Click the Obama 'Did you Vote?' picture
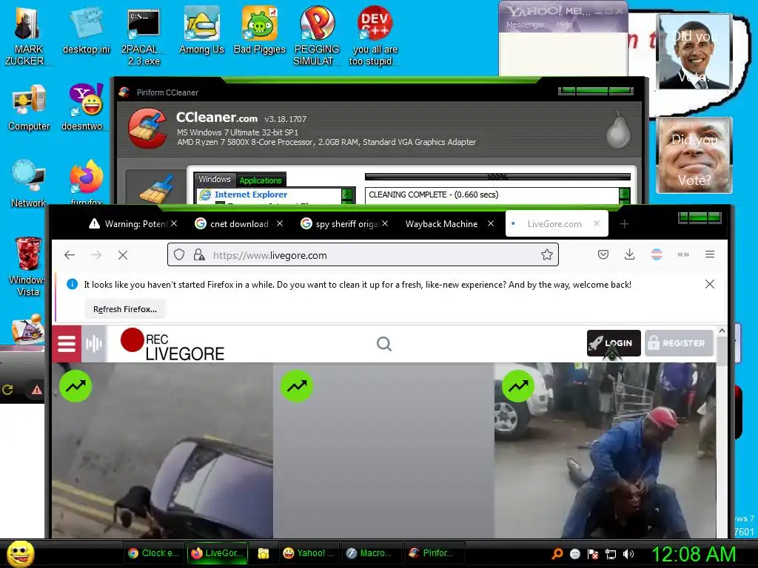The width and height of the screenshot is (758, 568). (694, 51)
